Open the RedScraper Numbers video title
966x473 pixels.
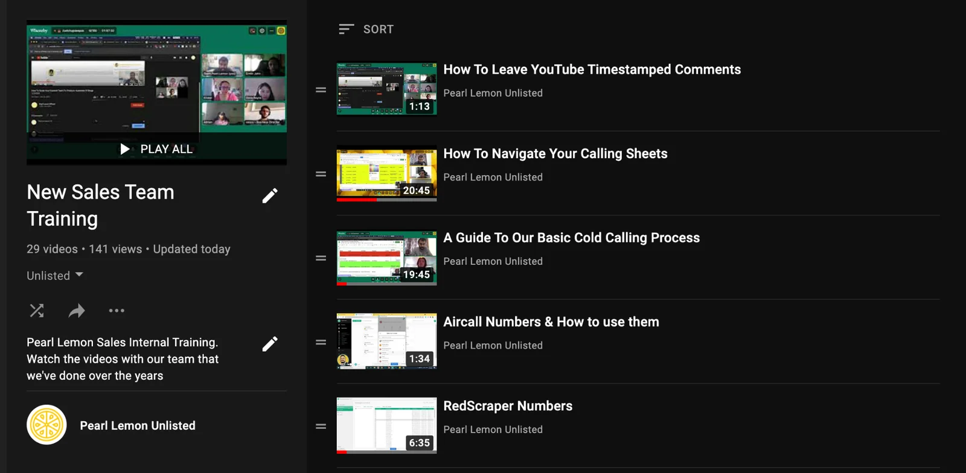(x=508, y=406)
